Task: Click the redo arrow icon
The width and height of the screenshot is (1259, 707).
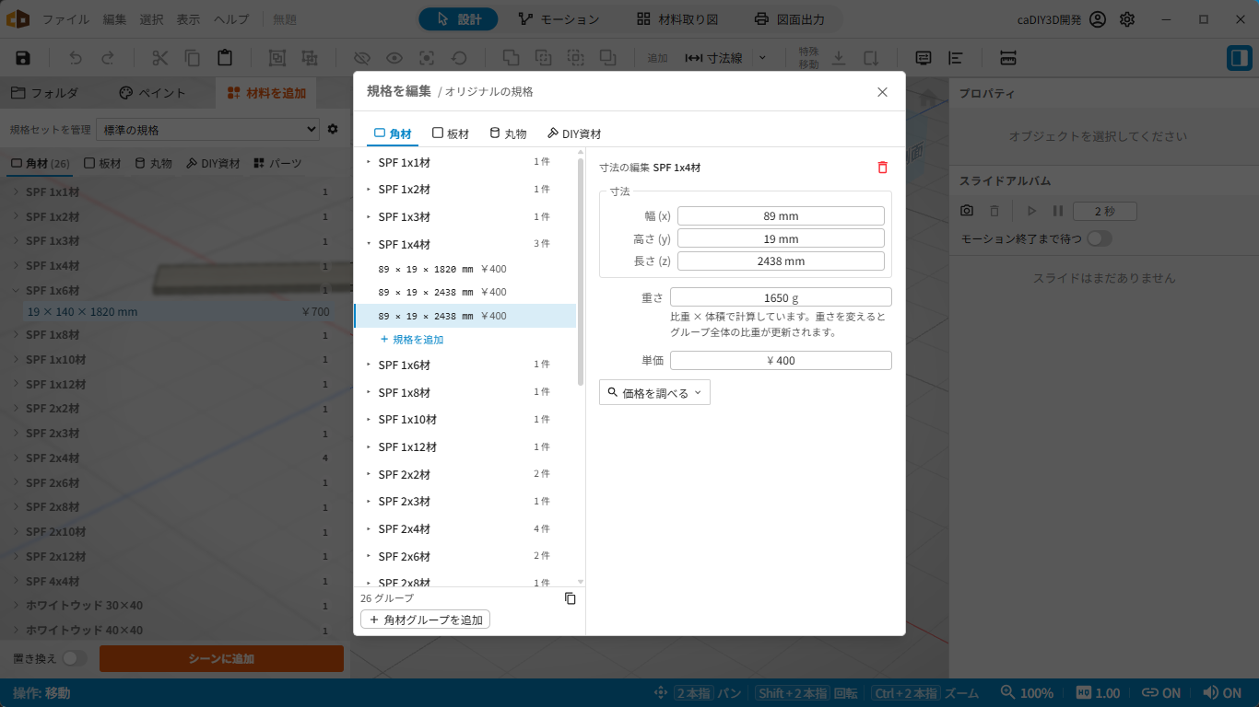Action: (x=108, y=58)
